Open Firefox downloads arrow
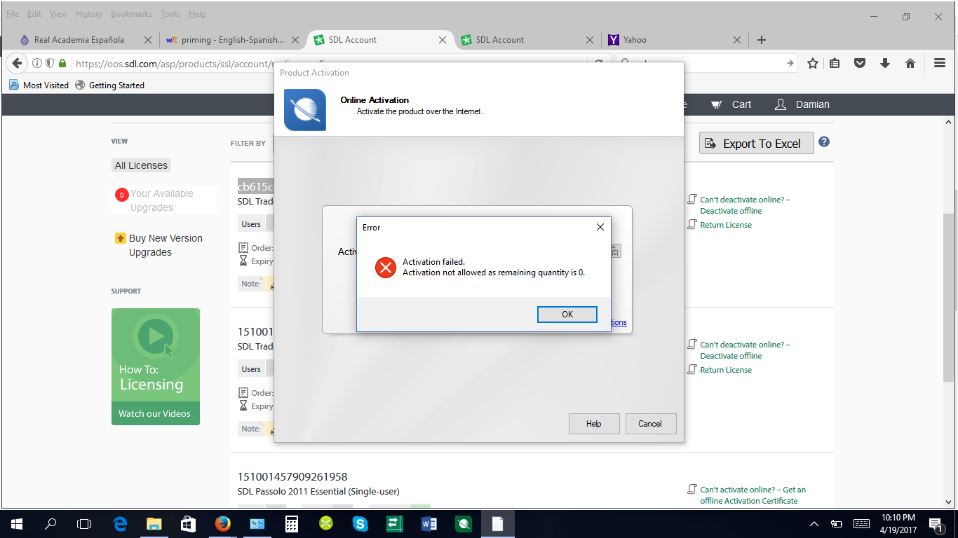 [x=885, y=64]
